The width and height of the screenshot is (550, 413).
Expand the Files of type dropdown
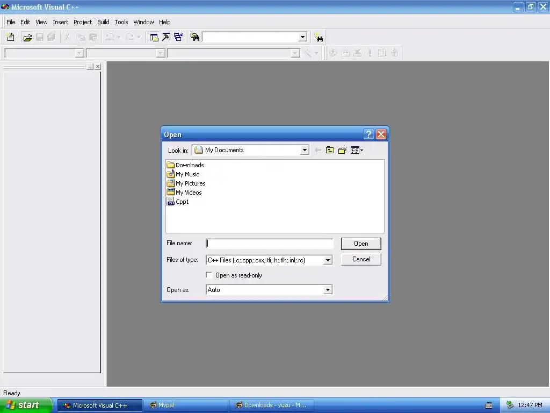point(328,260)
